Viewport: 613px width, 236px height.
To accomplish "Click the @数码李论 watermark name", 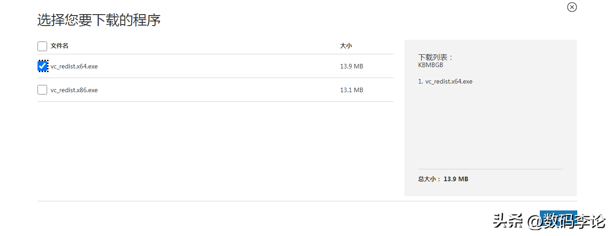I will click(x=566, y=221).
